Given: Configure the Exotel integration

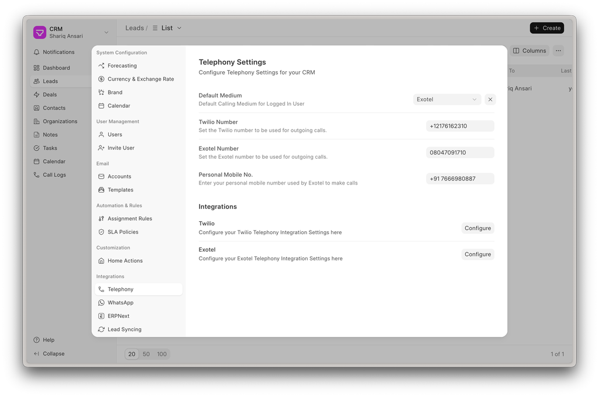Looking at the screenshot, I should [x=477, y=255].
